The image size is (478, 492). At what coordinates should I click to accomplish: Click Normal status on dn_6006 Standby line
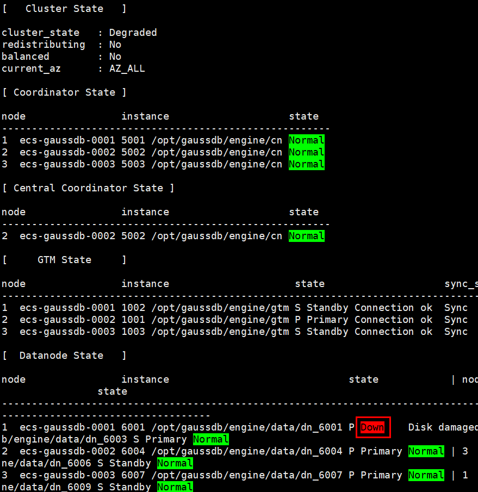pyautogui.click(x=175, y=463)
